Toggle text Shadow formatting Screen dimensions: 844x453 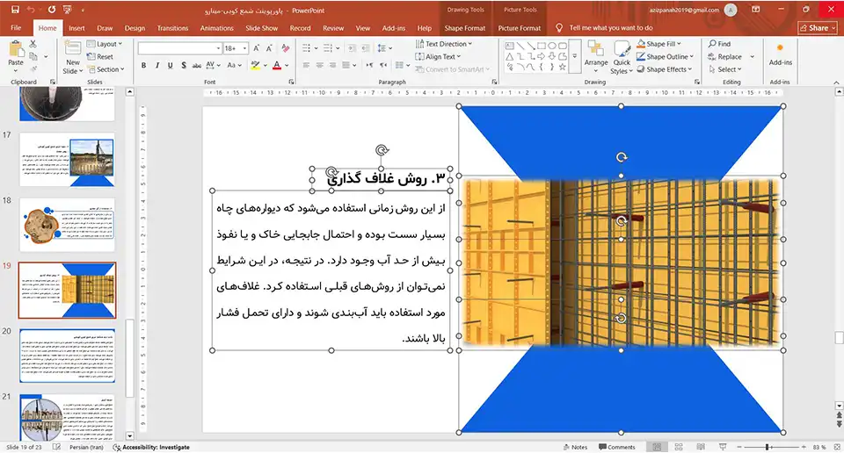click(184, 66)
